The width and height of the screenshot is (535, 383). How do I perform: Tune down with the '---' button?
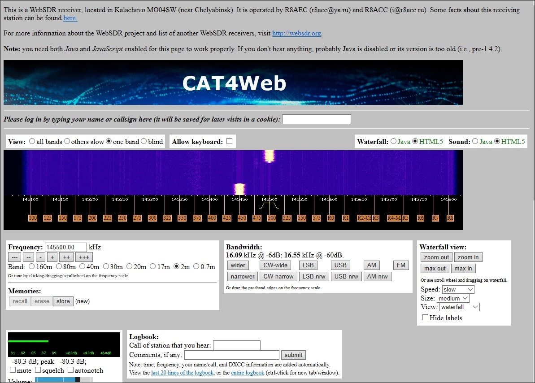point(15,257)
